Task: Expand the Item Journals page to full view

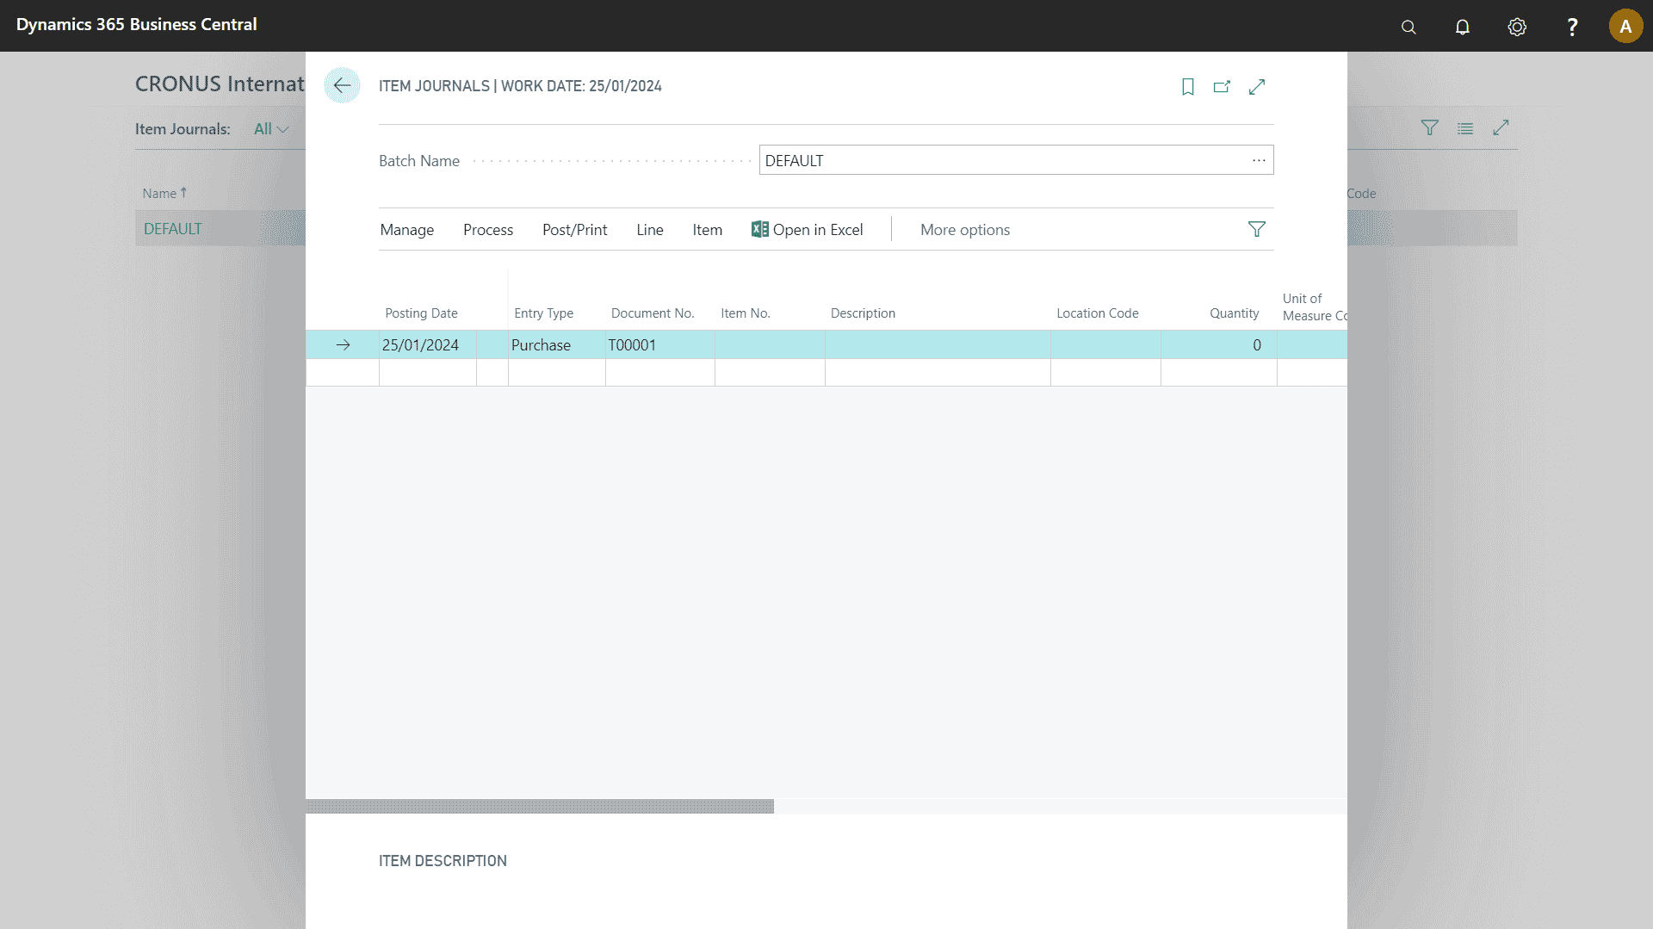Action: [x=1257, y=87]
